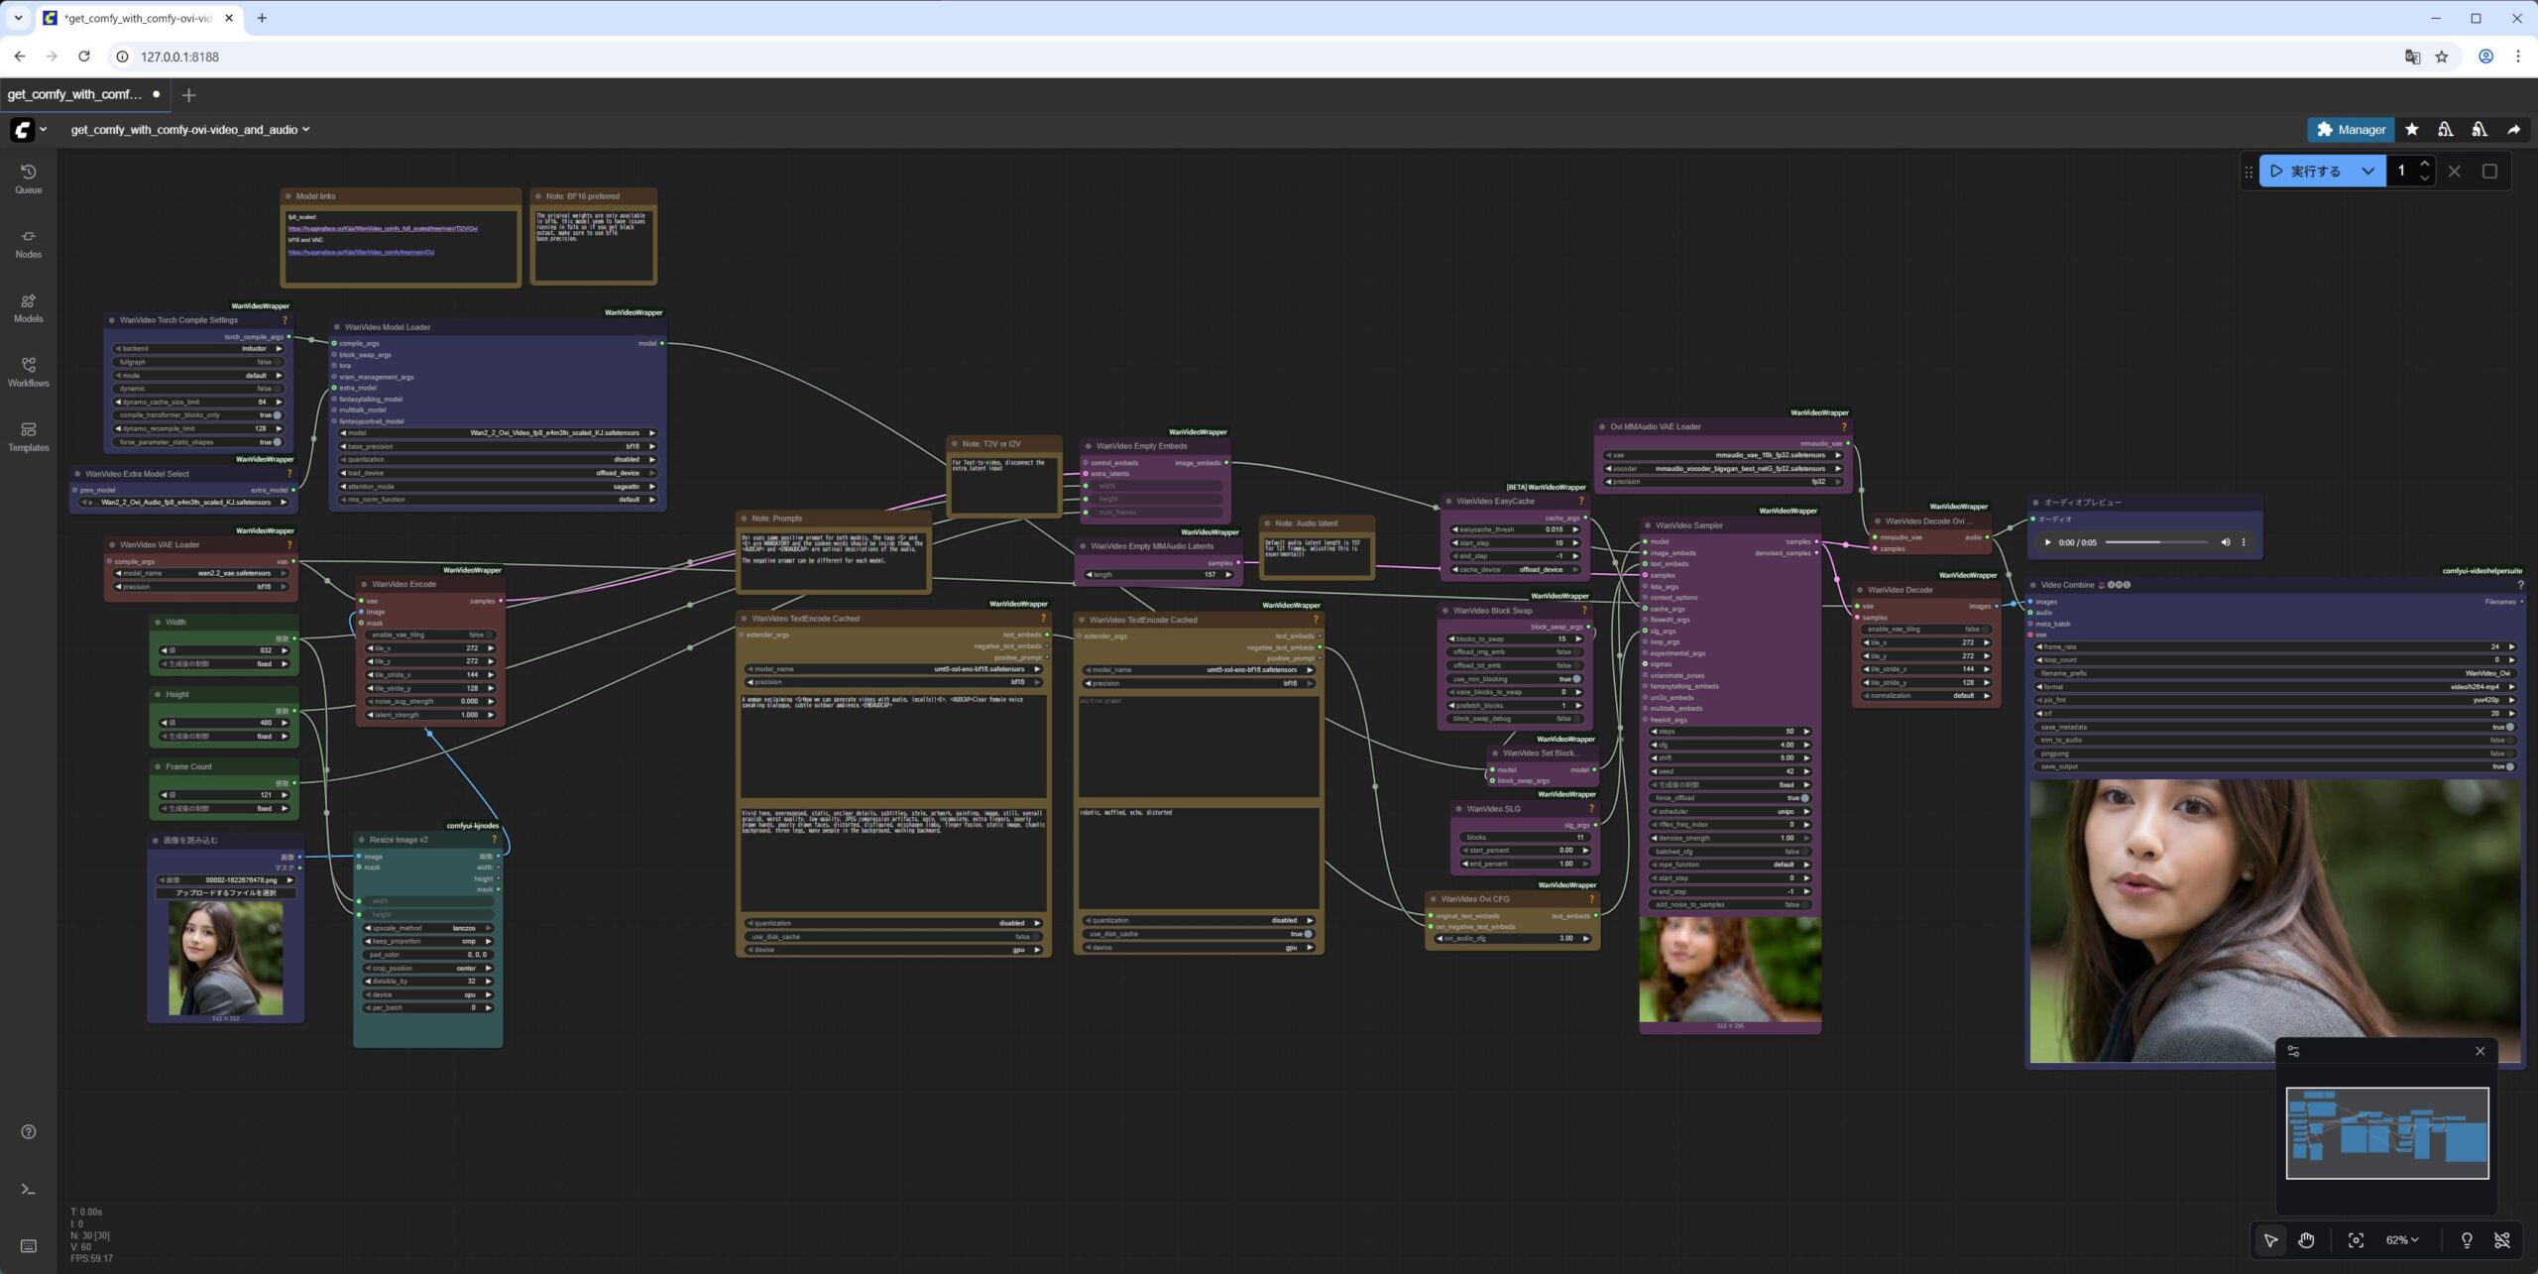Open the Models sidebar panel
Screen dimensions: 2538x1274
[28, 307]
